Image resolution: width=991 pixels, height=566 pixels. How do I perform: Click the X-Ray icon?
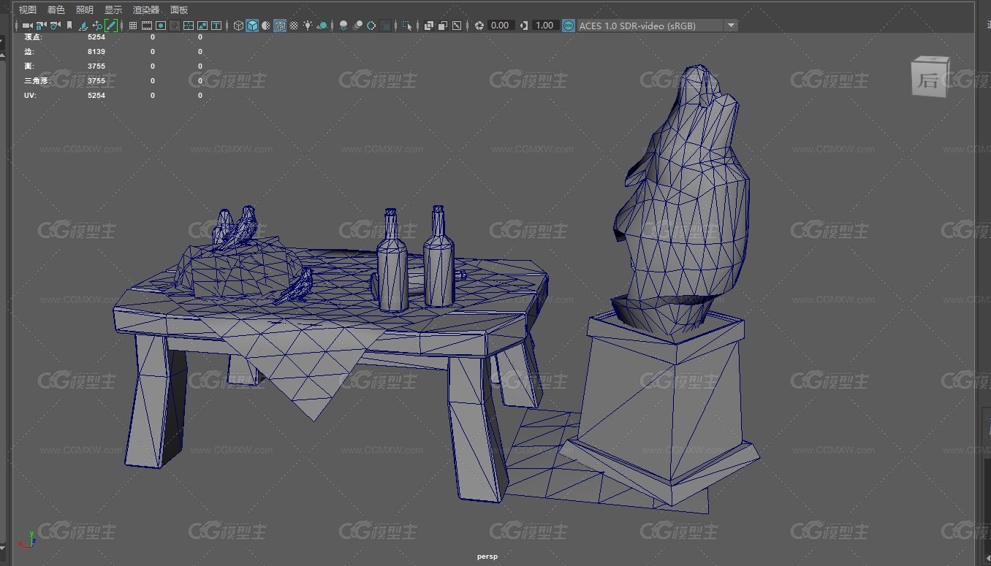(428, 26)
